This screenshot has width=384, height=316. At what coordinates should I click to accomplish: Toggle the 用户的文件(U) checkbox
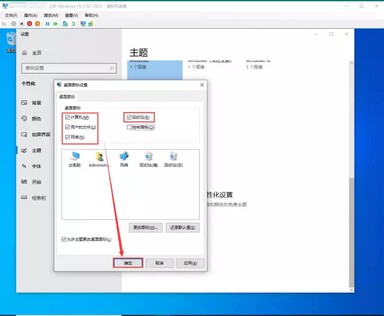coord(68,127)
